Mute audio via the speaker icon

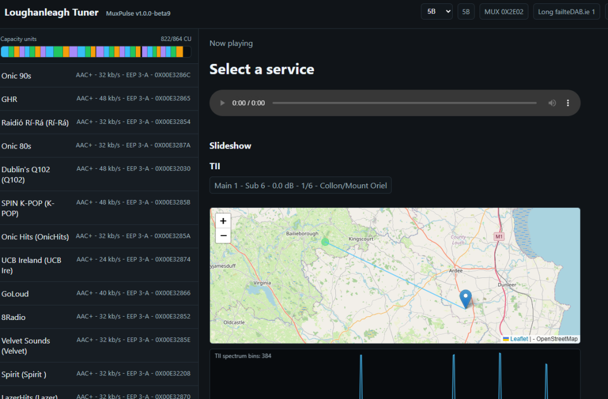point(552,103)
